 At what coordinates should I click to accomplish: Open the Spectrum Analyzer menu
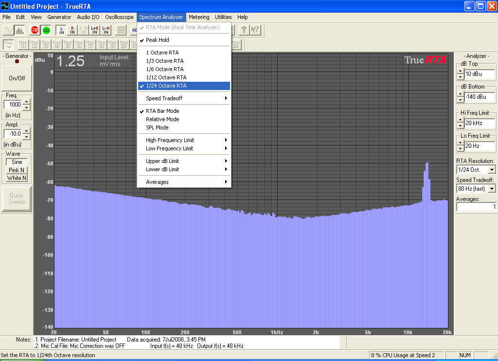pos(161,17)
